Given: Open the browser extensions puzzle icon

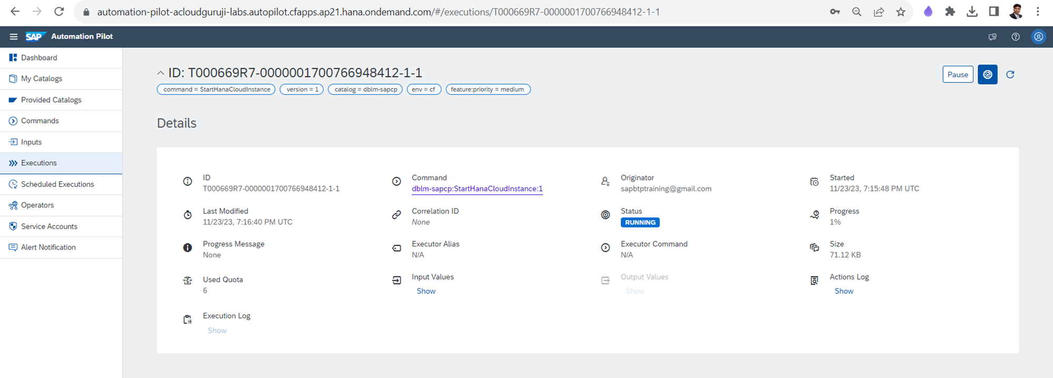Looking at the screenshot, I should pos(950,12).
